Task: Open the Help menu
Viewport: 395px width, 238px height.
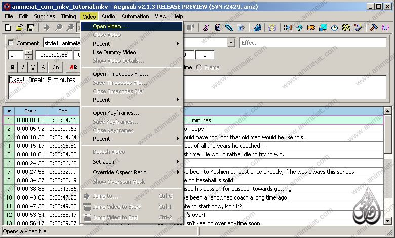Action: (x=178, y=16)
